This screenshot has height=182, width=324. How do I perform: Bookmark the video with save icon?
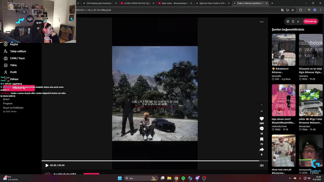coord(262,139)
